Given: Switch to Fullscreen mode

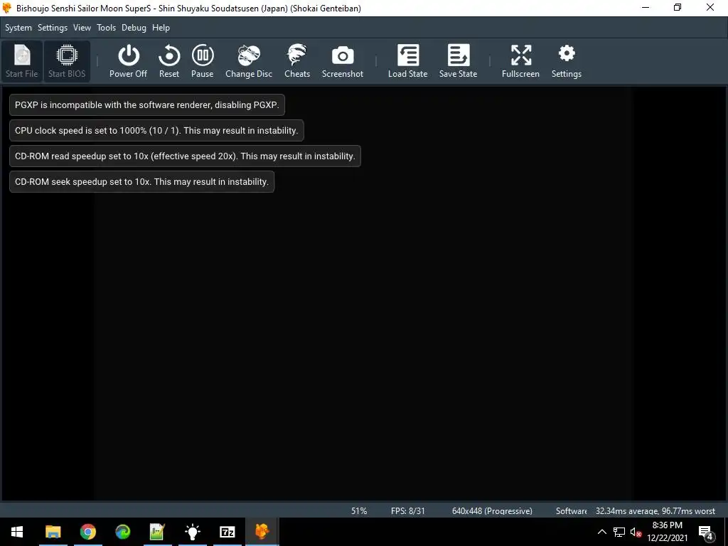Looking at the screenshot, I should coord(520,61).
